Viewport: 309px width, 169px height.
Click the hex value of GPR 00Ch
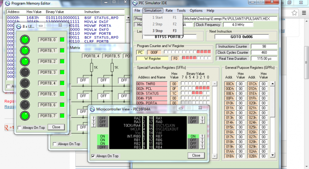click(x=241, y=84)
